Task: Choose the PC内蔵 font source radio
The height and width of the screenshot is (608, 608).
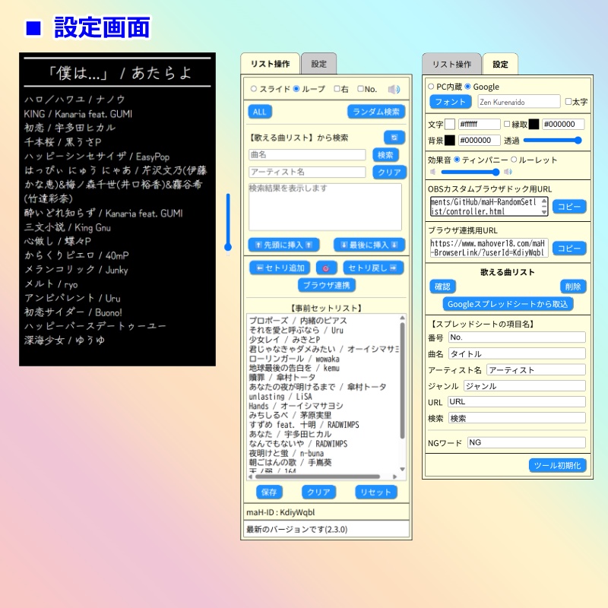Action: coord(431,87)
